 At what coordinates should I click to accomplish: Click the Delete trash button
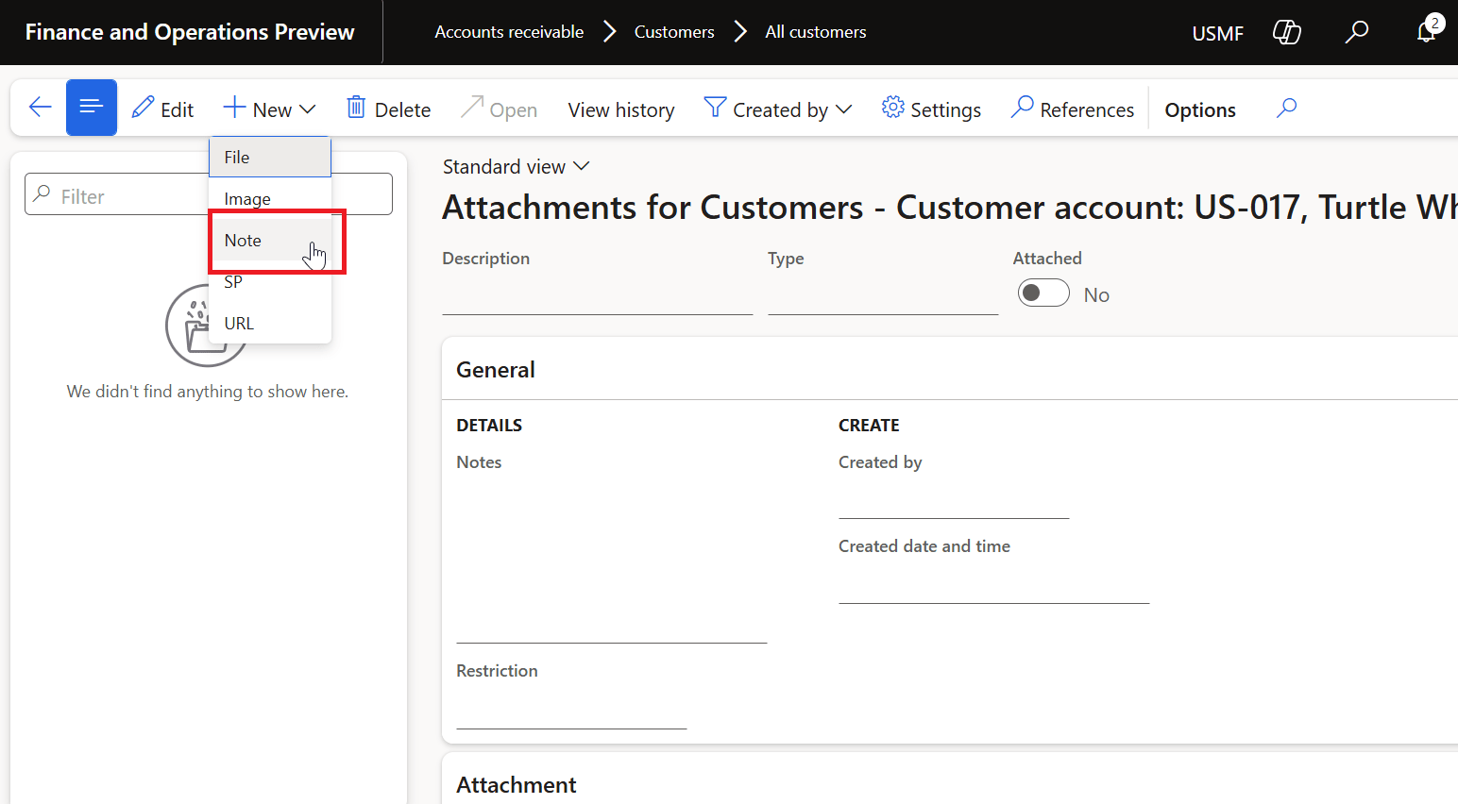[388, 109]
